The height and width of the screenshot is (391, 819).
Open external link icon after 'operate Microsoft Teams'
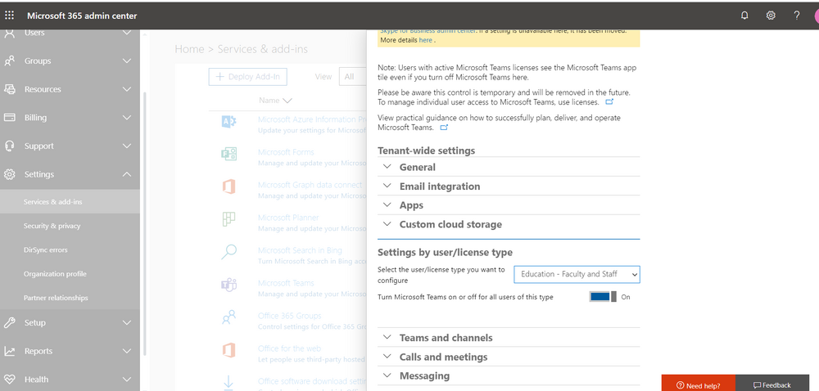tap(444, 128)
